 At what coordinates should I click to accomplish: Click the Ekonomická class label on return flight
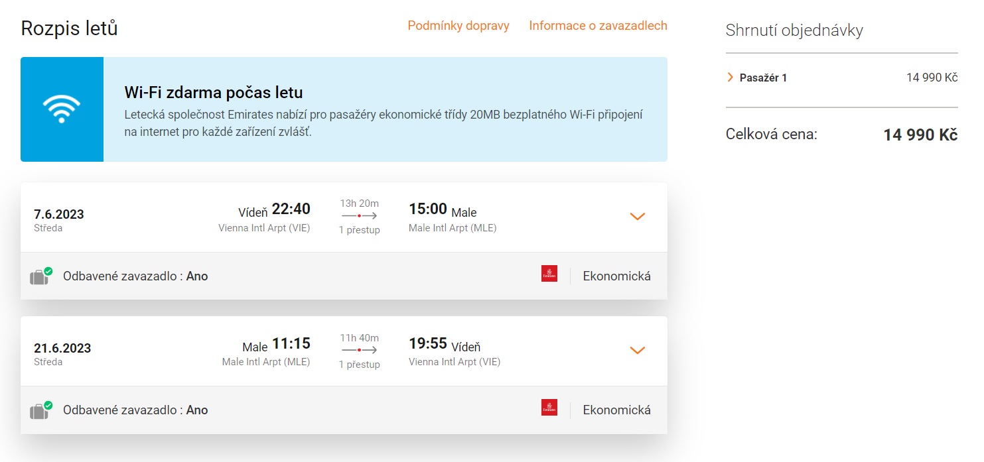click(616, 410)
